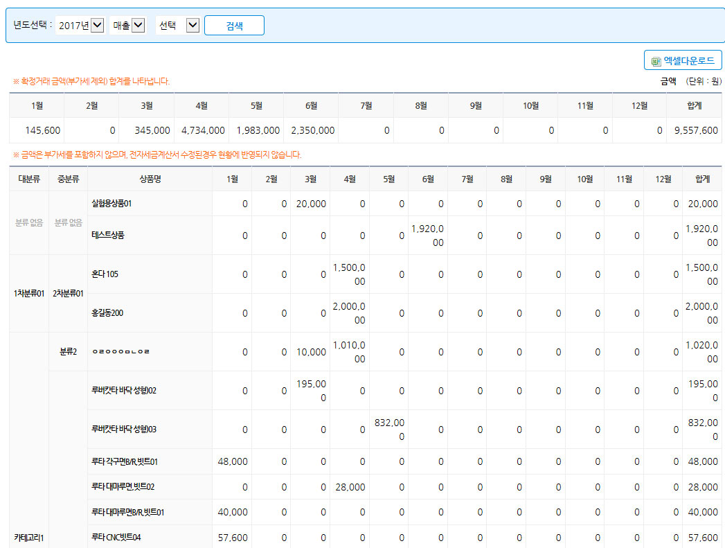This screenshot has height=548, width=725.
Task: Click the 검색 search button
Action: [235, 26]
